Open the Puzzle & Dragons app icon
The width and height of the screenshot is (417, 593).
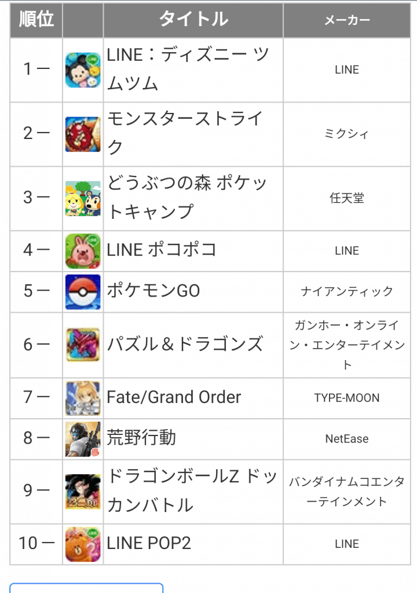(83, 345)
